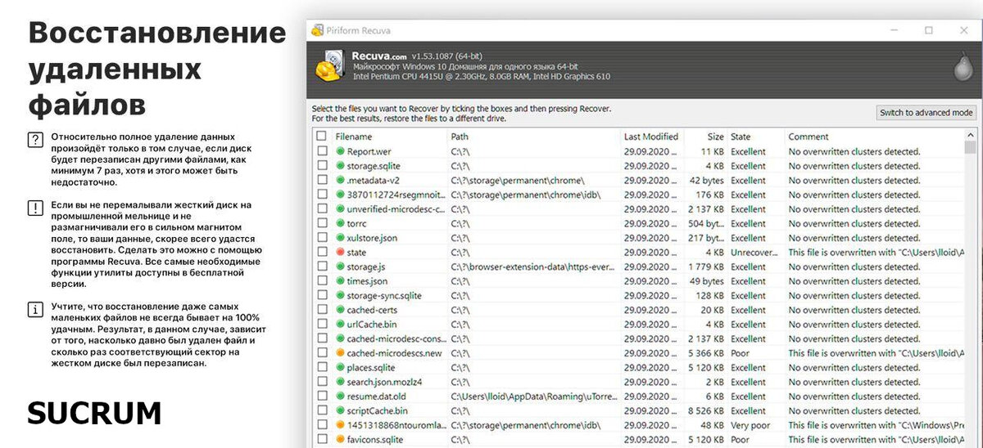This screenshot has width=983, height=448.
Task: Select the cached-microdesc-cons file name
Action: click(x=396, y=338)
